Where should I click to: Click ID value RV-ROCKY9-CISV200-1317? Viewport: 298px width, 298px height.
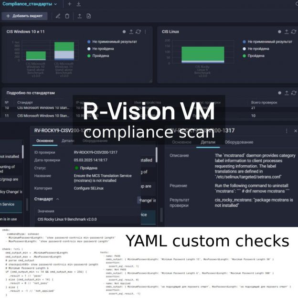(x=96, y=152)
